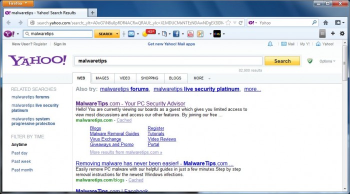Open the Malware Removal Guides link
The image size is (350, 194).
click(114, 133)
